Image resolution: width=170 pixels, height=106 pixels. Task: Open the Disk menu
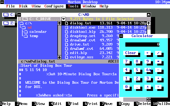(23, 6)
